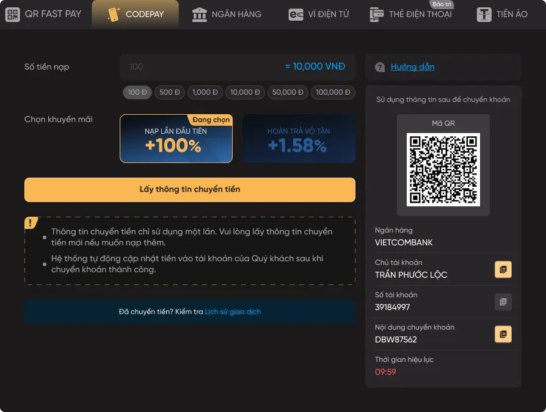Copy the transfer content DBW87562
This screenshot has height=412, width=546.
coord(503,334)
